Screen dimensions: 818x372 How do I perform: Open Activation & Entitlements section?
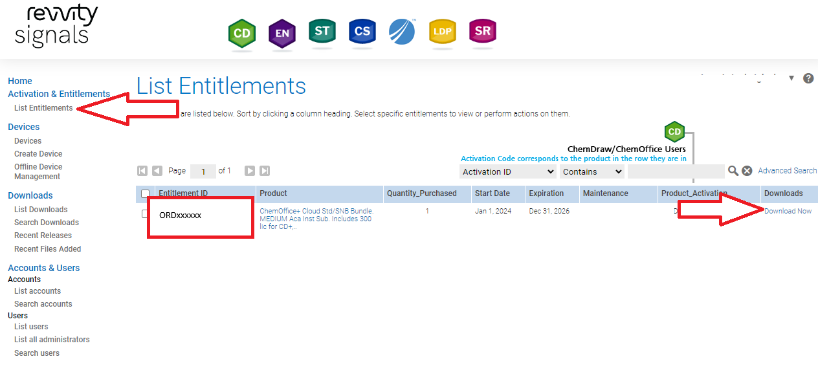point(59,94)
